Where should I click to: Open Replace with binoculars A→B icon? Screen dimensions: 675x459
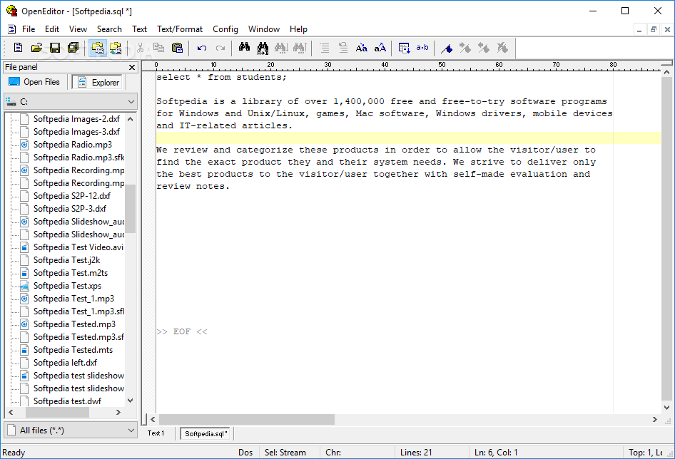[263, 48]
